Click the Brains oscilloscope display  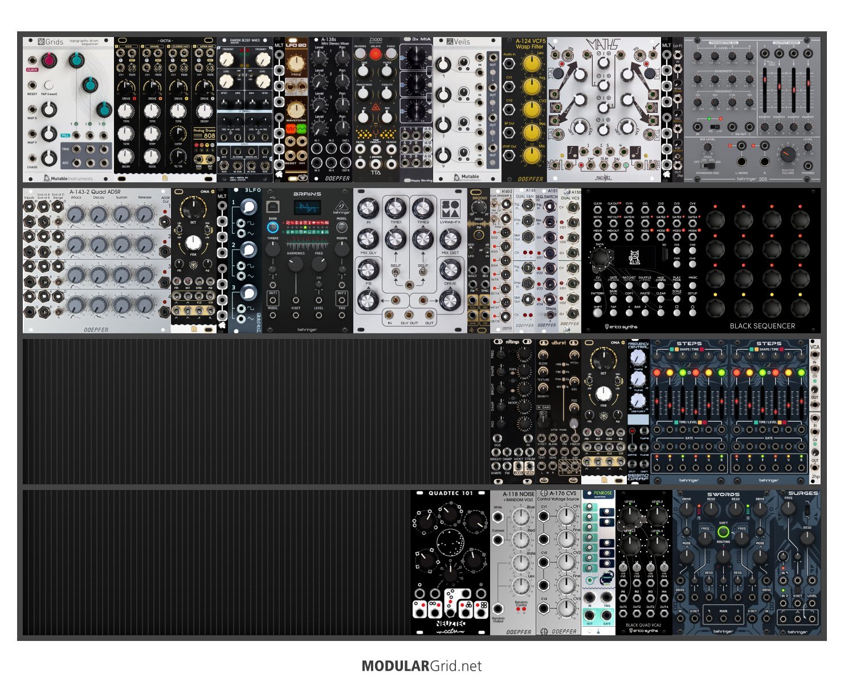pos(307,208)
